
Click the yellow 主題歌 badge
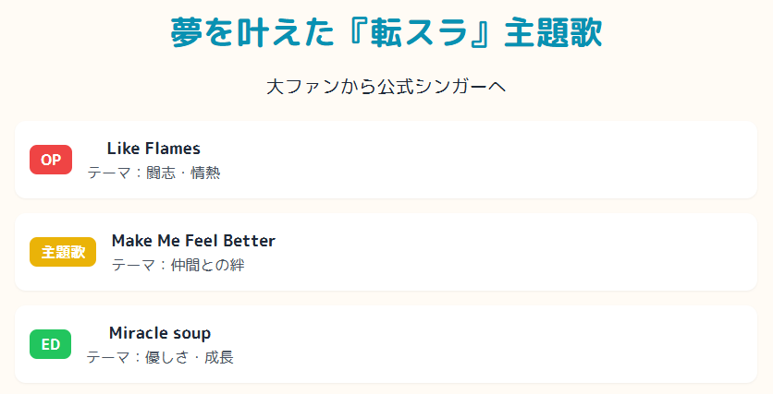pos(63,252)
